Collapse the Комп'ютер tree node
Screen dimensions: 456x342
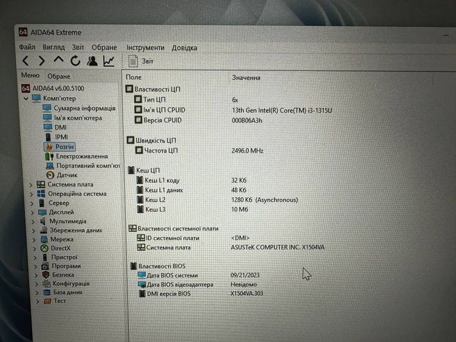click(x=26, y=99)
